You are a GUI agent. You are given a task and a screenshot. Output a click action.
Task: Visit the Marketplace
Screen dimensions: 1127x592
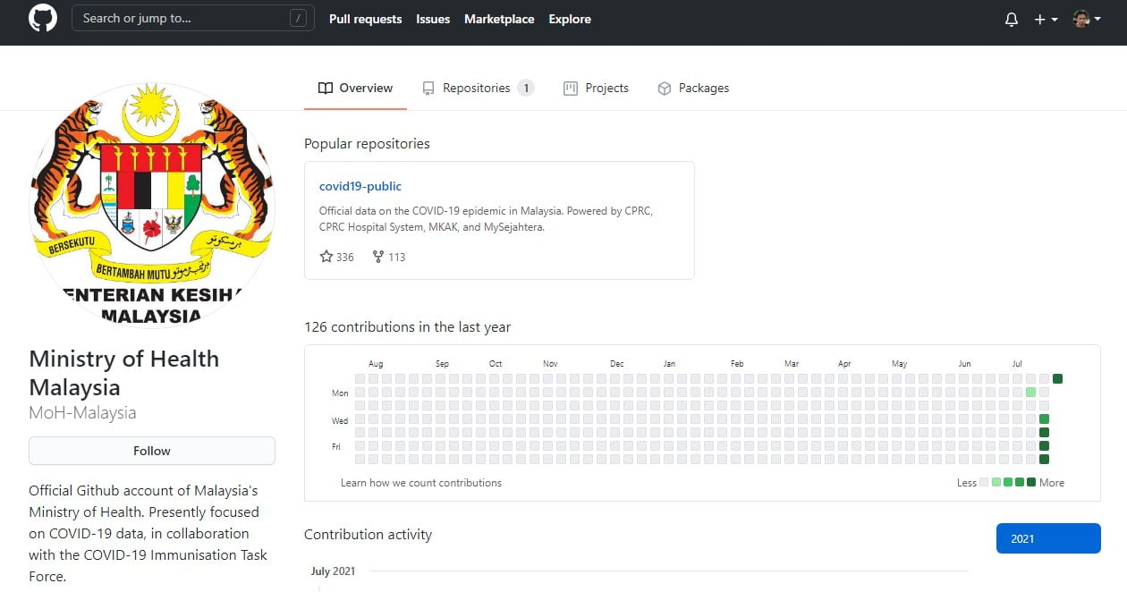tap(499, 19)
